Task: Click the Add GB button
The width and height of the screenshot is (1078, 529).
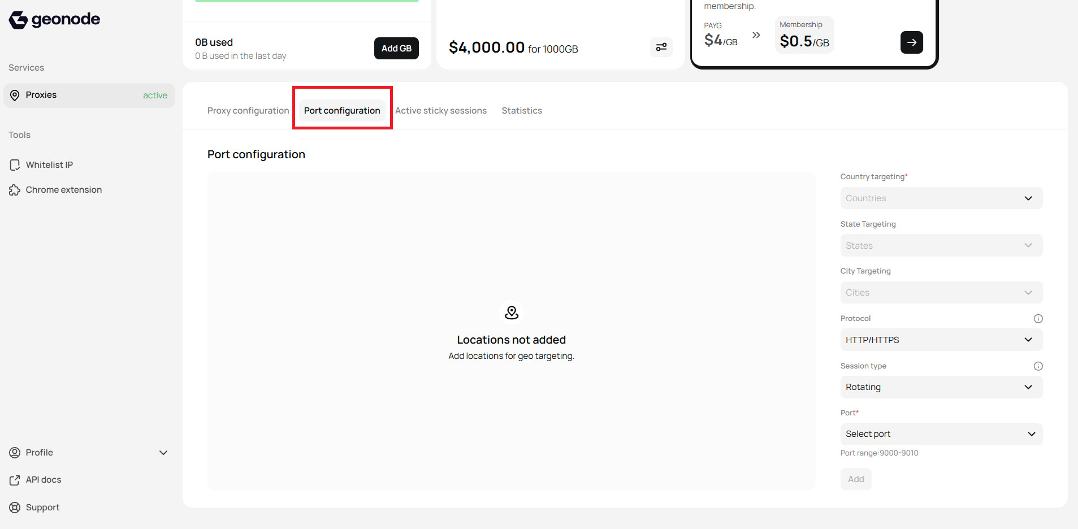Action: [x=396, y=49]
